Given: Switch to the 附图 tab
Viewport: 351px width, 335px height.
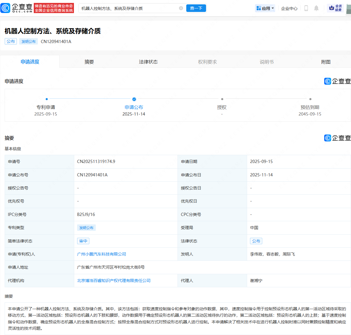Looking at the screenshot, I should tap(326, 62).
